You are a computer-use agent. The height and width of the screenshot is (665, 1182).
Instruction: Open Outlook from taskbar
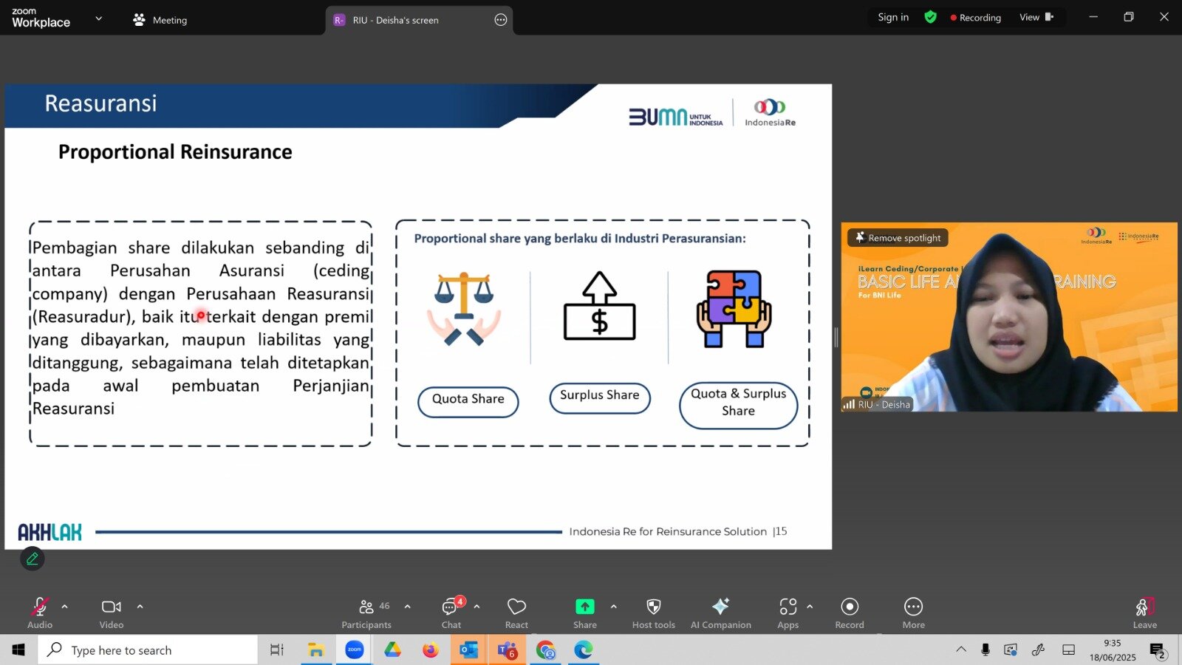coord(469,650)
